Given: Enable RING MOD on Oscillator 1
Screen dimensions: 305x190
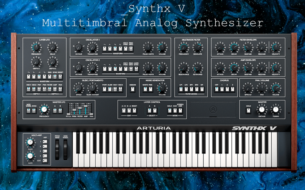Looking at the screenshot, I should (x=131, y=48).
